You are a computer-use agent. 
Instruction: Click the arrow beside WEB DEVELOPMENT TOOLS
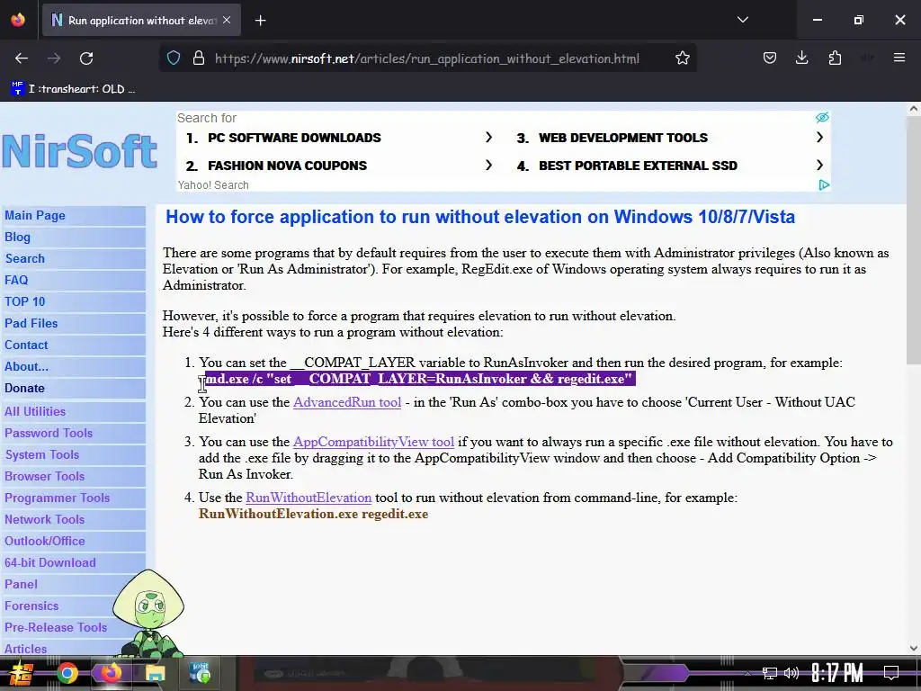[820, 137]
